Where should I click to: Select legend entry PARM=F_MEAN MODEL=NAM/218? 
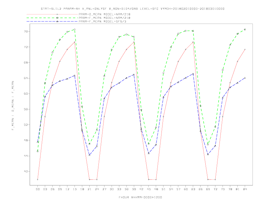105,18
